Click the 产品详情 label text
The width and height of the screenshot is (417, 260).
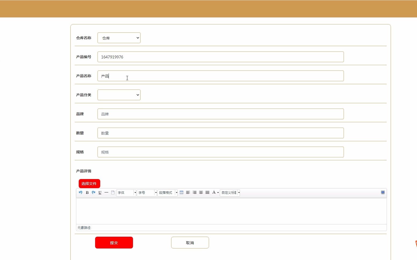(84, 171)
